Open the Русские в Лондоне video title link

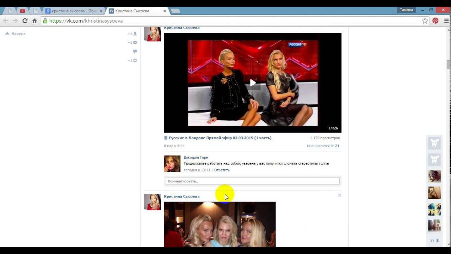tap(220, 138)
